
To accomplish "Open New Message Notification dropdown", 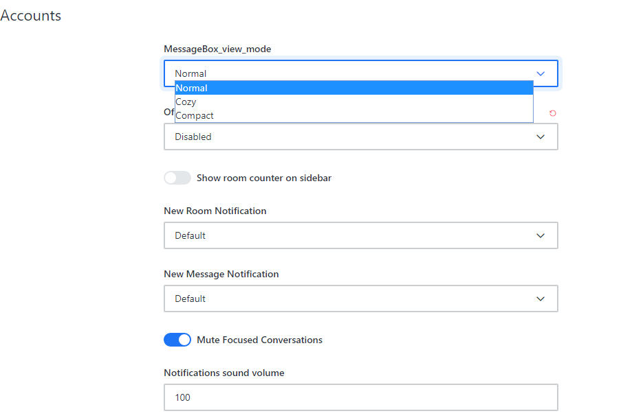I will pos(361,299).
